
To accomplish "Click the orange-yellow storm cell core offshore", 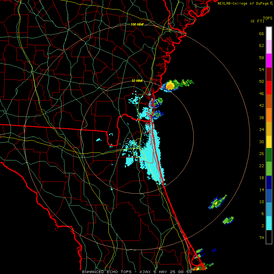I will point(170,86).
